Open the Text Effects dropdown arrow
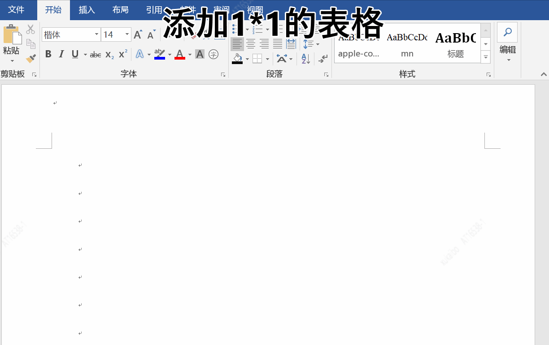The image size is (549, 345). (149, 55)
